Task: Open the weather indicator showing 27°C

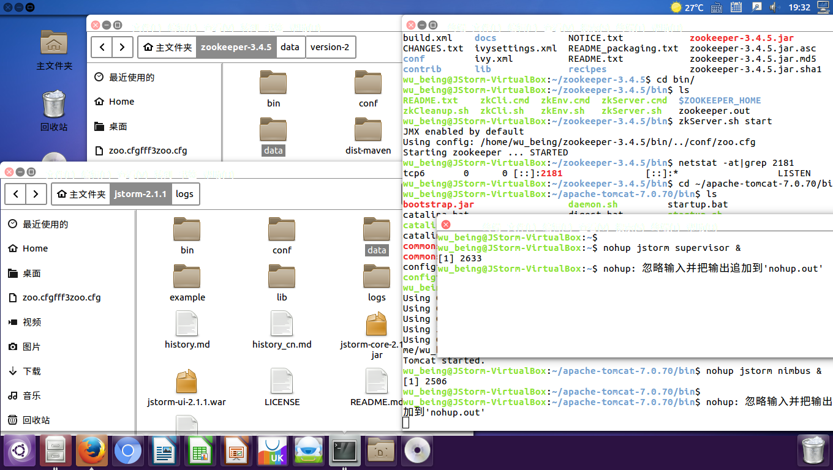Action: click(x=687, y=7)
